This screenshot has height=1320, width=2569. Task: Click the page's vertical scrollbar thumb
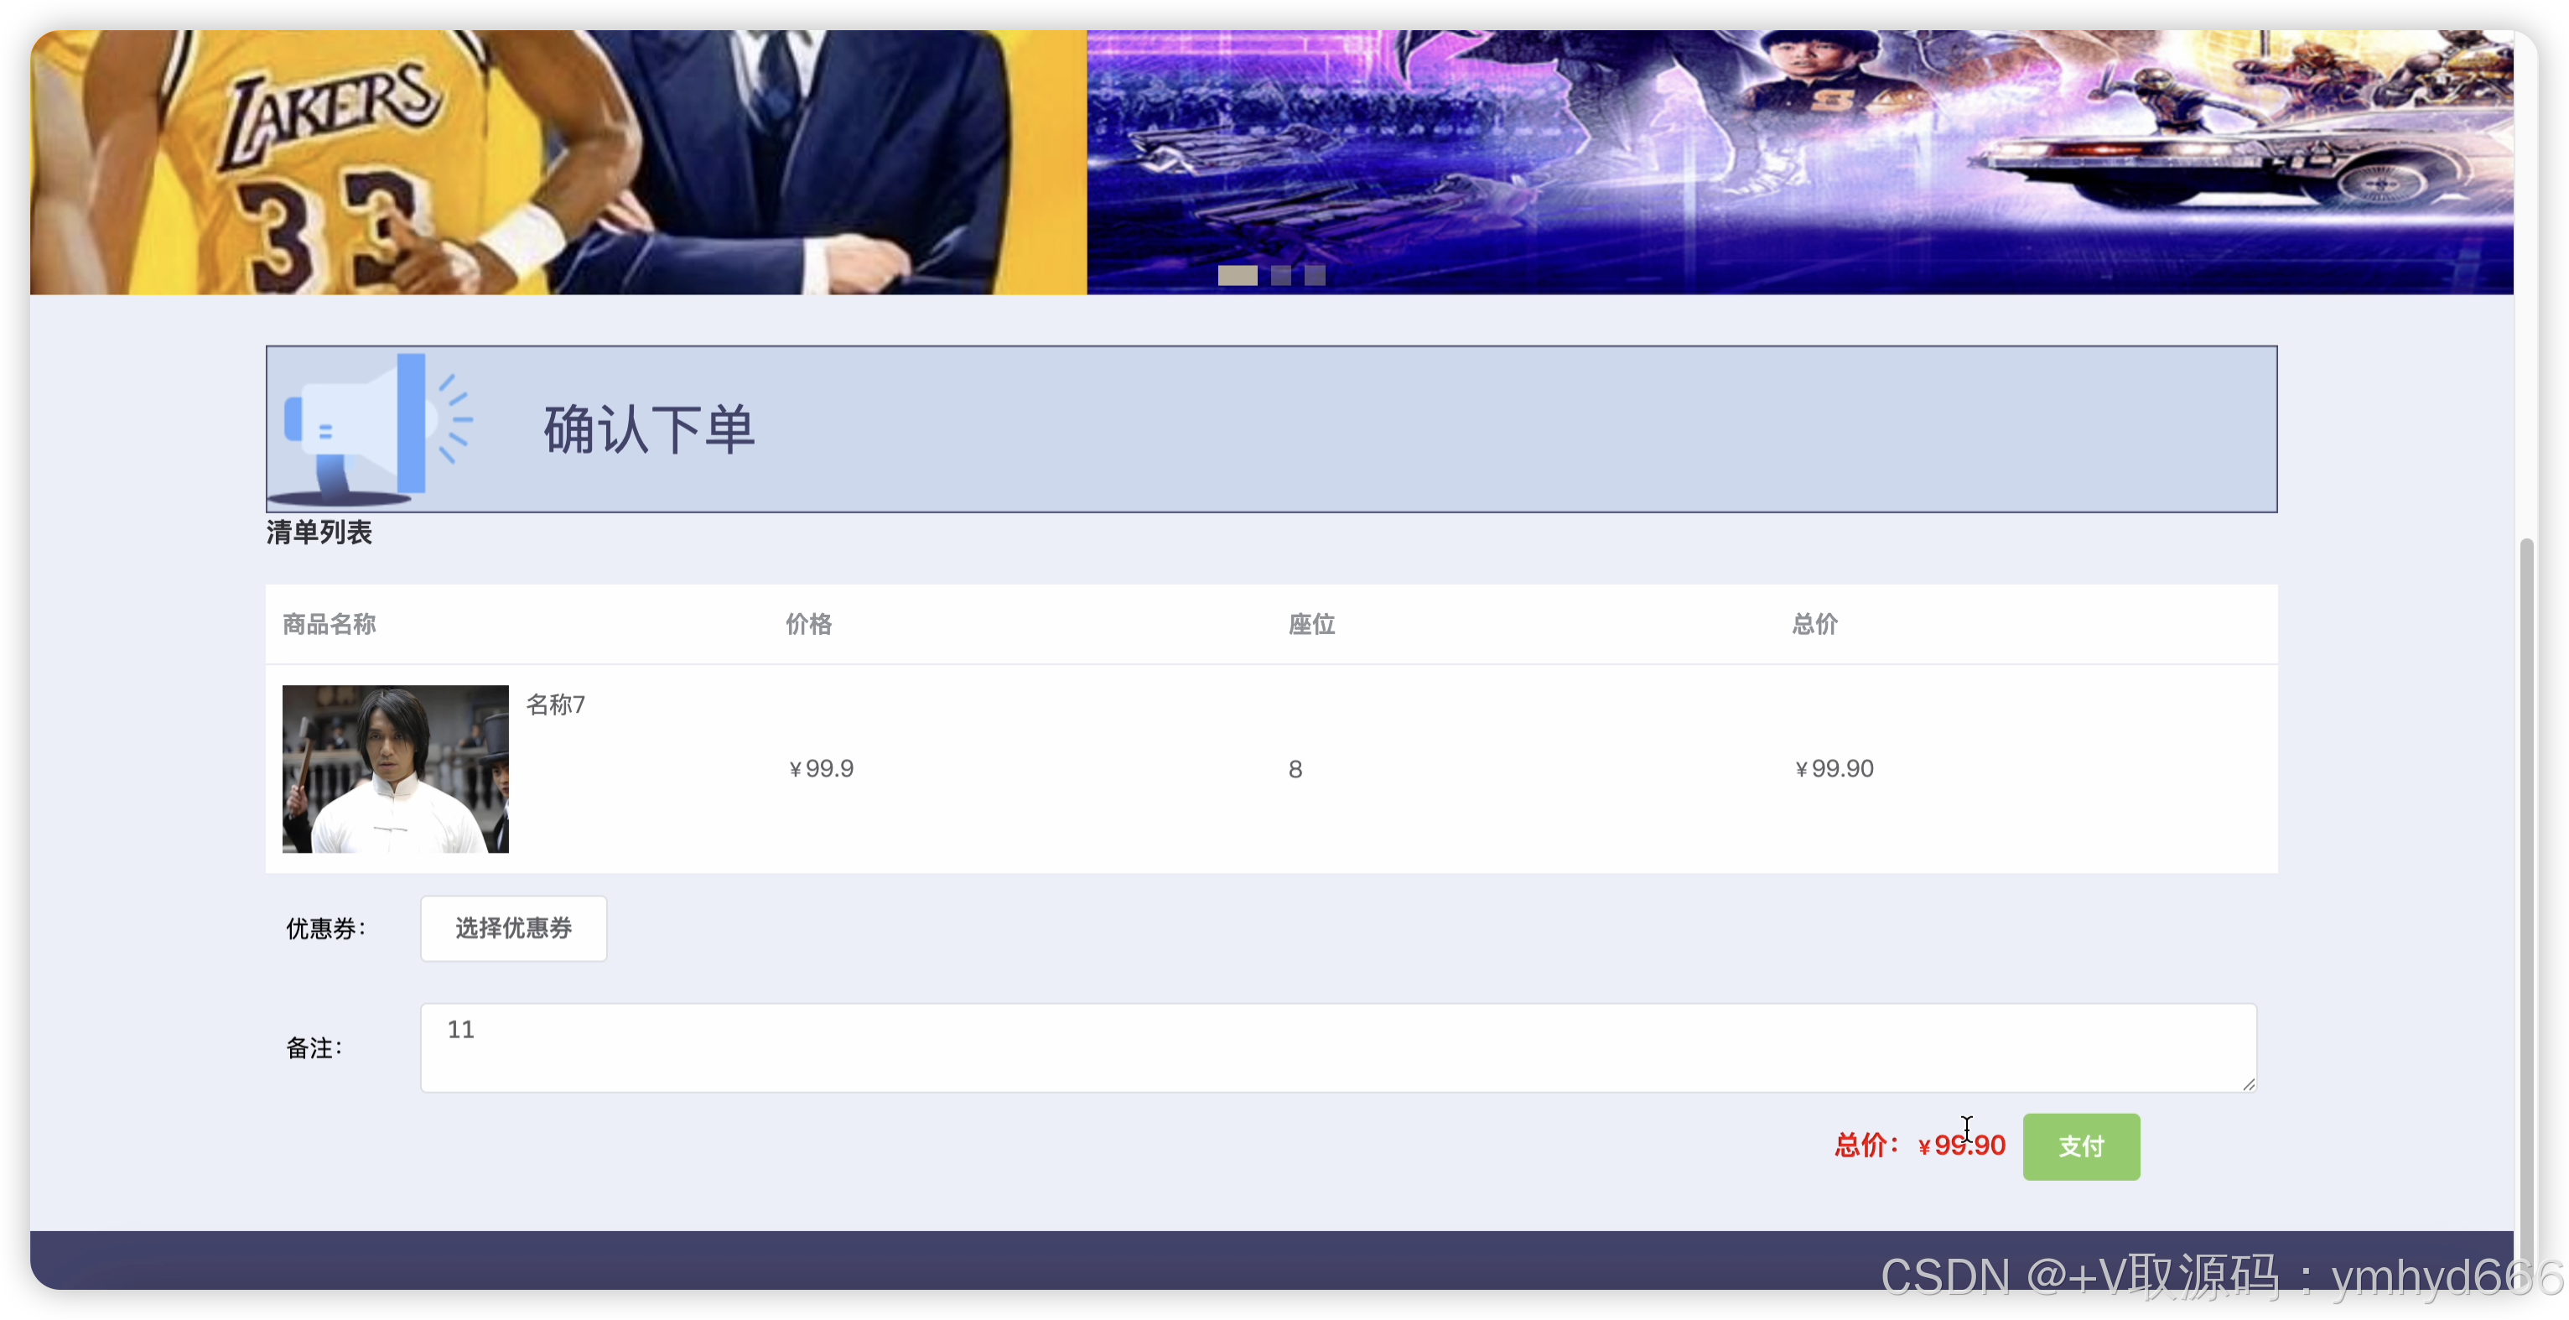coord(2525,898)
